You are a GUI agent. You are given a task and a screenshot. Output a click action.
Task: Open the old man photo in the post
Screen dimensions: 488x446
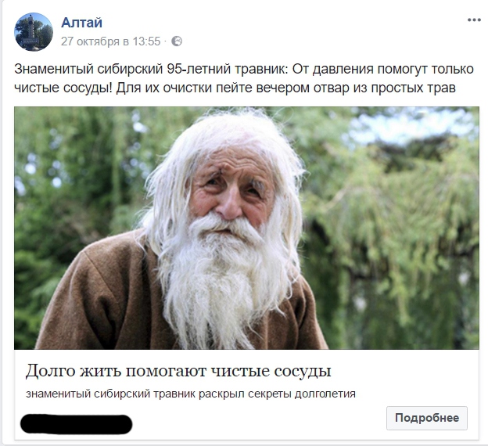pyautogui.click(x=246, y=228)
